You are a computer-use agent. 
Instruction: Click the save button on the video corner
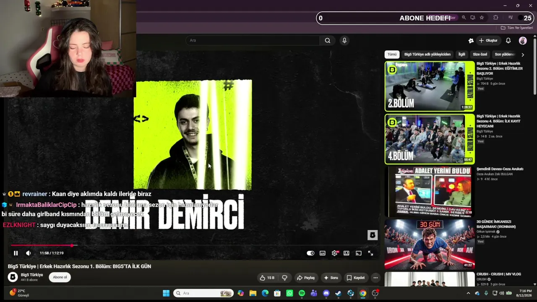[372, 235]
